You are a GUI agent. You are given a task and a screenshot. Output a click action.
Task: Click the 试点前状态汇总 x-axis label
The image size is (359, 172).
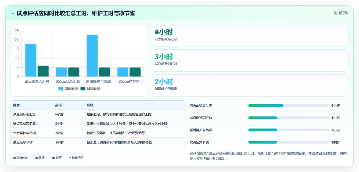coord(37,81)
